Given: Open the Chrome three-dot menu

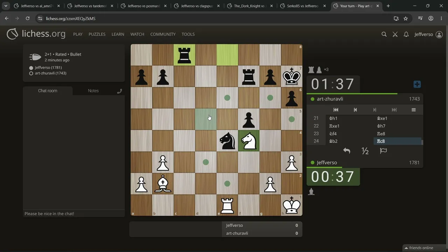Looking at the screenshot, I should (441, 19).
